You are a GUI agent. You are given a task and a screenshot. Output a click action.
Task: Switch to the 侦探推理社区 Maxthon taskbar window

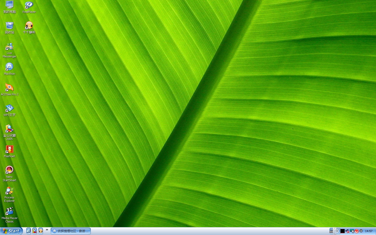click(71, 231)
